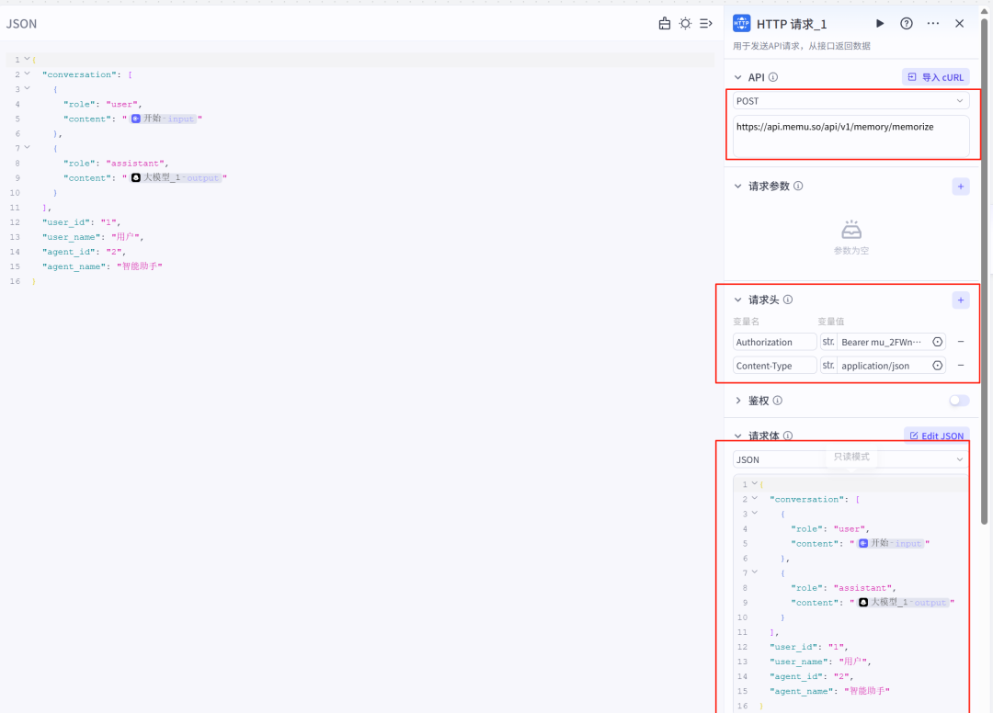Insert variable in the application/json value field
993x713 pixels.
coord(938,366)
